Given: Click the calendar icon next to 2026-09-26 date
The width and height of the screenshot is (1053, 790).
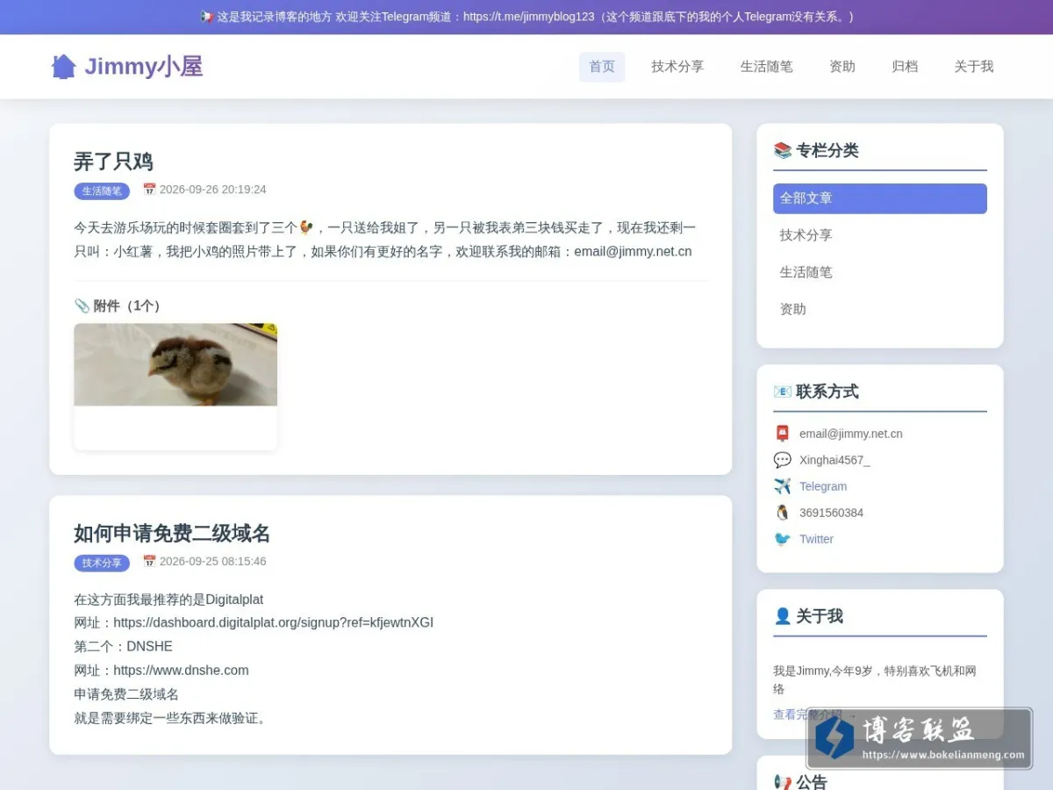Looking at the screenshot, I should [149, 190].
